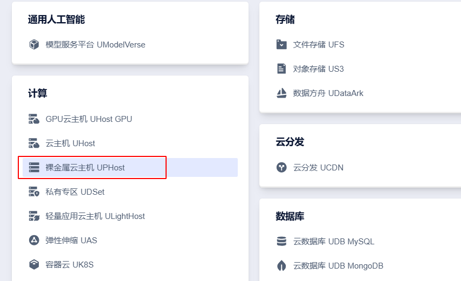Select 裸金属云主机 UPHost menu item
The image size is (461, 281).
click(x=85, y=167)
